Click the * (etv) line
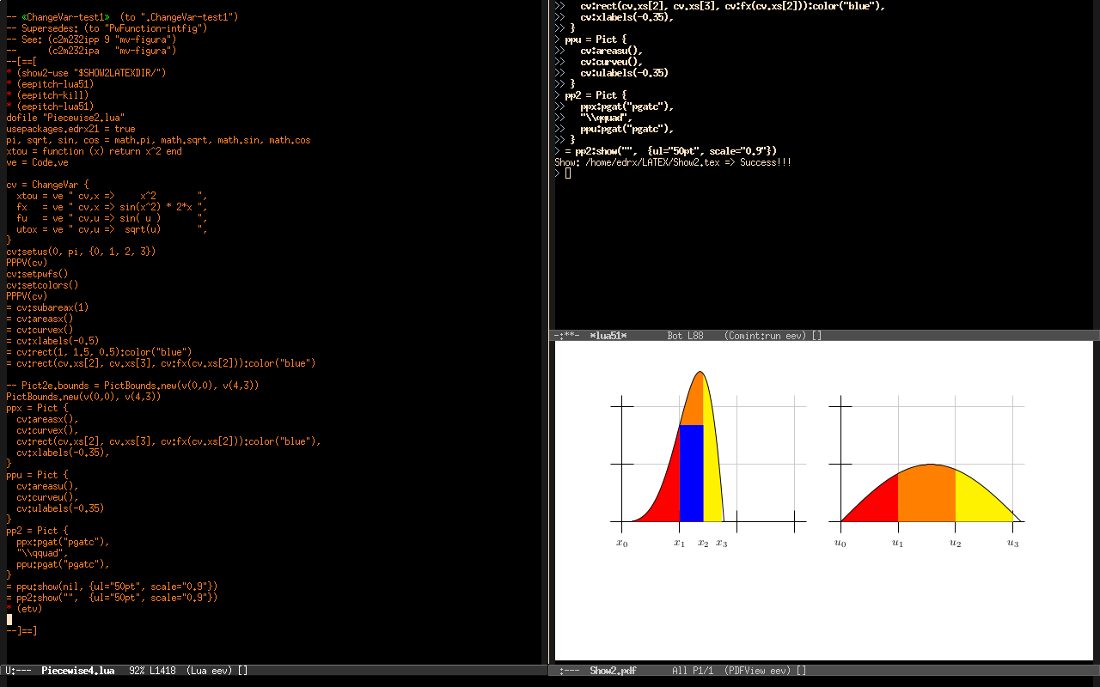The width and height of the screenshot is (1100, 687). click(x=24, y=609)
